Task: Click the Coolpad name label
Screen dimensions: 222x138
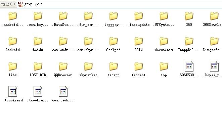Action: click(x=114, y=50)
